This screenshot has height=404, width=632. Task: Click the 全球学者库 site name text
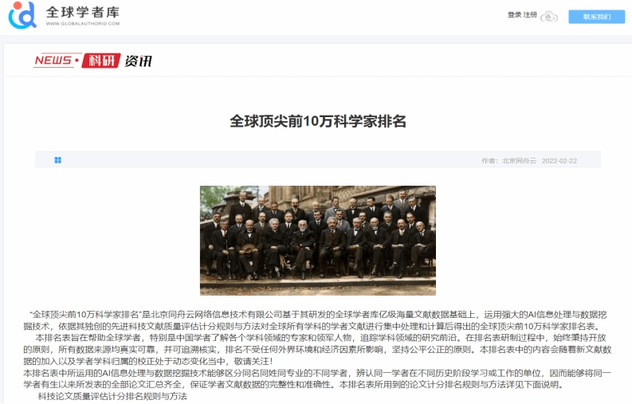pos(83,12)
